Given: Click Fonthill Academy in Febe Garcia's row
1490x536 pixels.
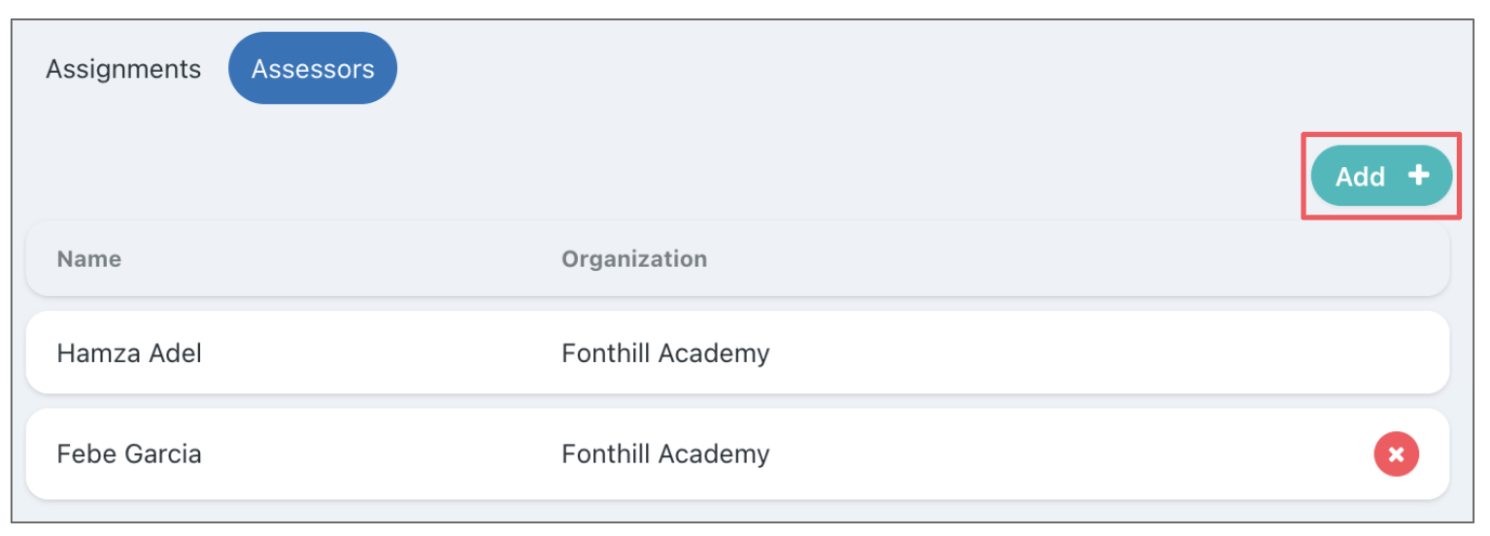Looking at the screenshot, I should click(665, 453).
